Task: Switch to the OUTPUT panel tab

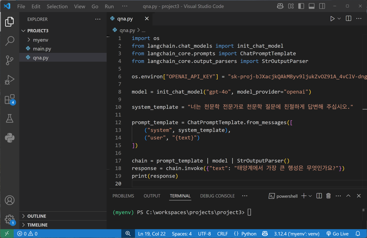Action: tap(152, 196)
